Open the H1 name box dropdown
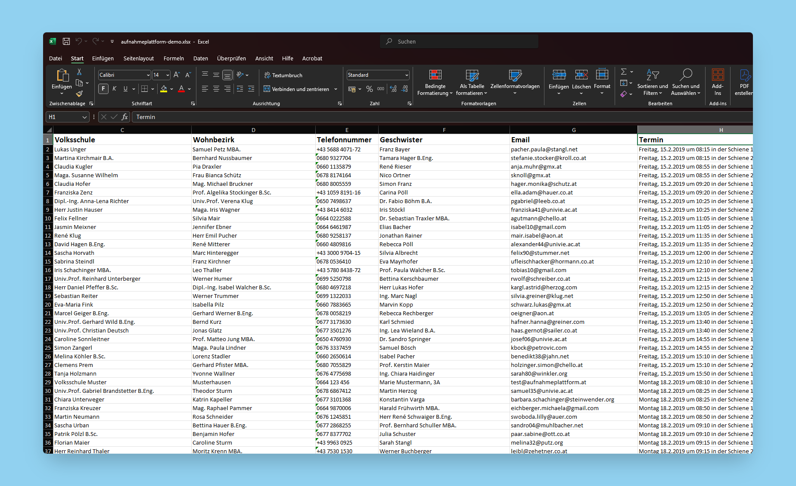The width and height of the screenshot is (796, 486). point(84,117)
